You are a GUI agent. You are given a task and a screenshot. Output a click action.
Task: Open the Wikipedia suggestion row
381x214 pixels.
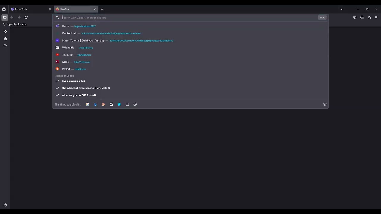pyautogui.click(x=190, y=48)
